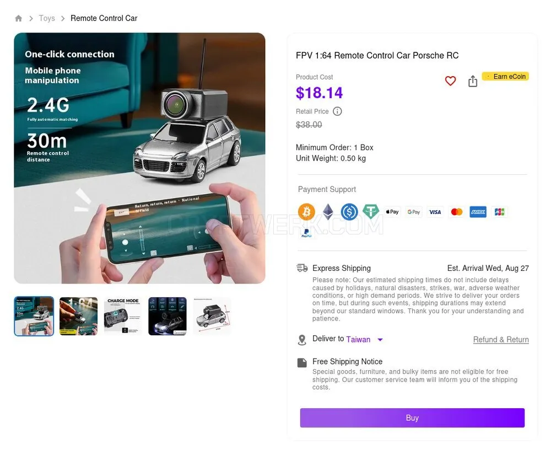This screenshot has height=449, width=551.
Task: View the CHARGE MODE thumbnail image
Action: [x=123, y=316]
